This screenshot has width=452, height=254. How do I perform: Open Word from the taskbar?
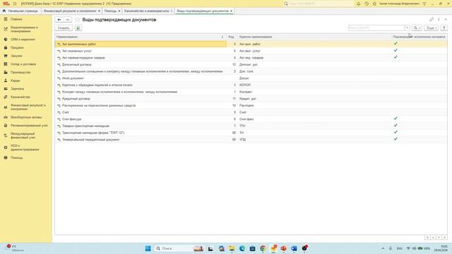(294, 248)
